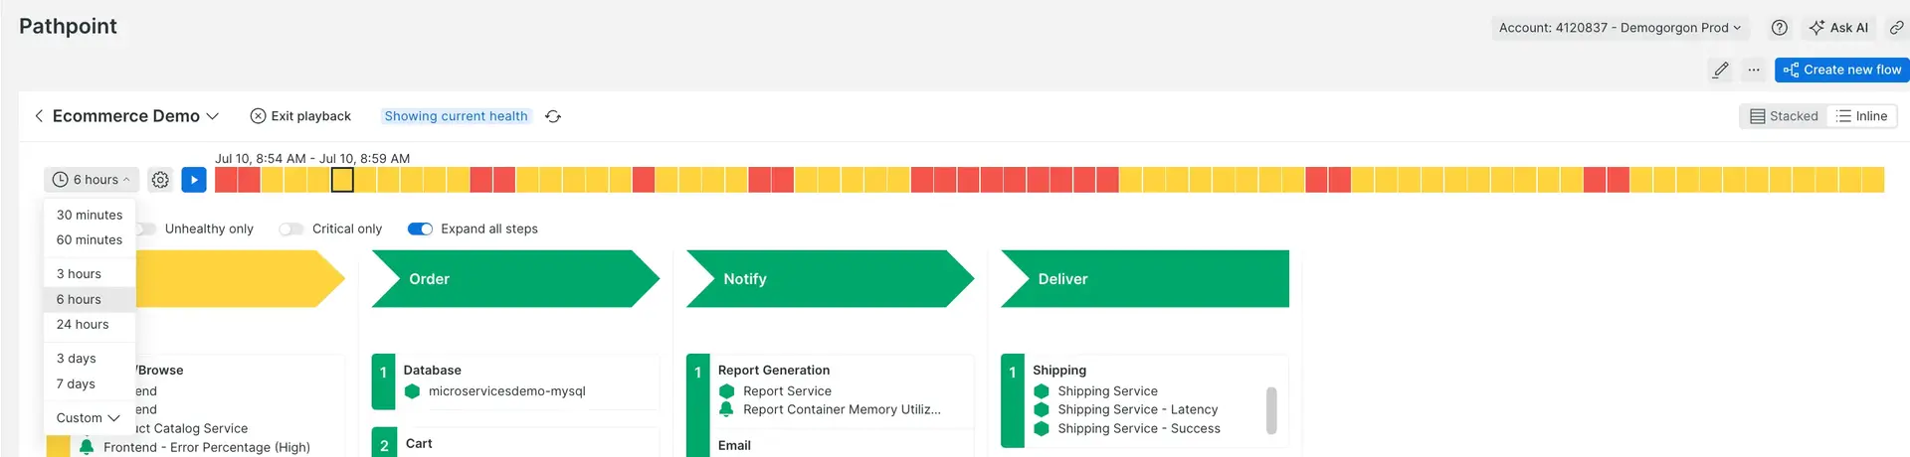Toggle the Unhealthy only switch

pyautogui.click(x=146, y=228)
